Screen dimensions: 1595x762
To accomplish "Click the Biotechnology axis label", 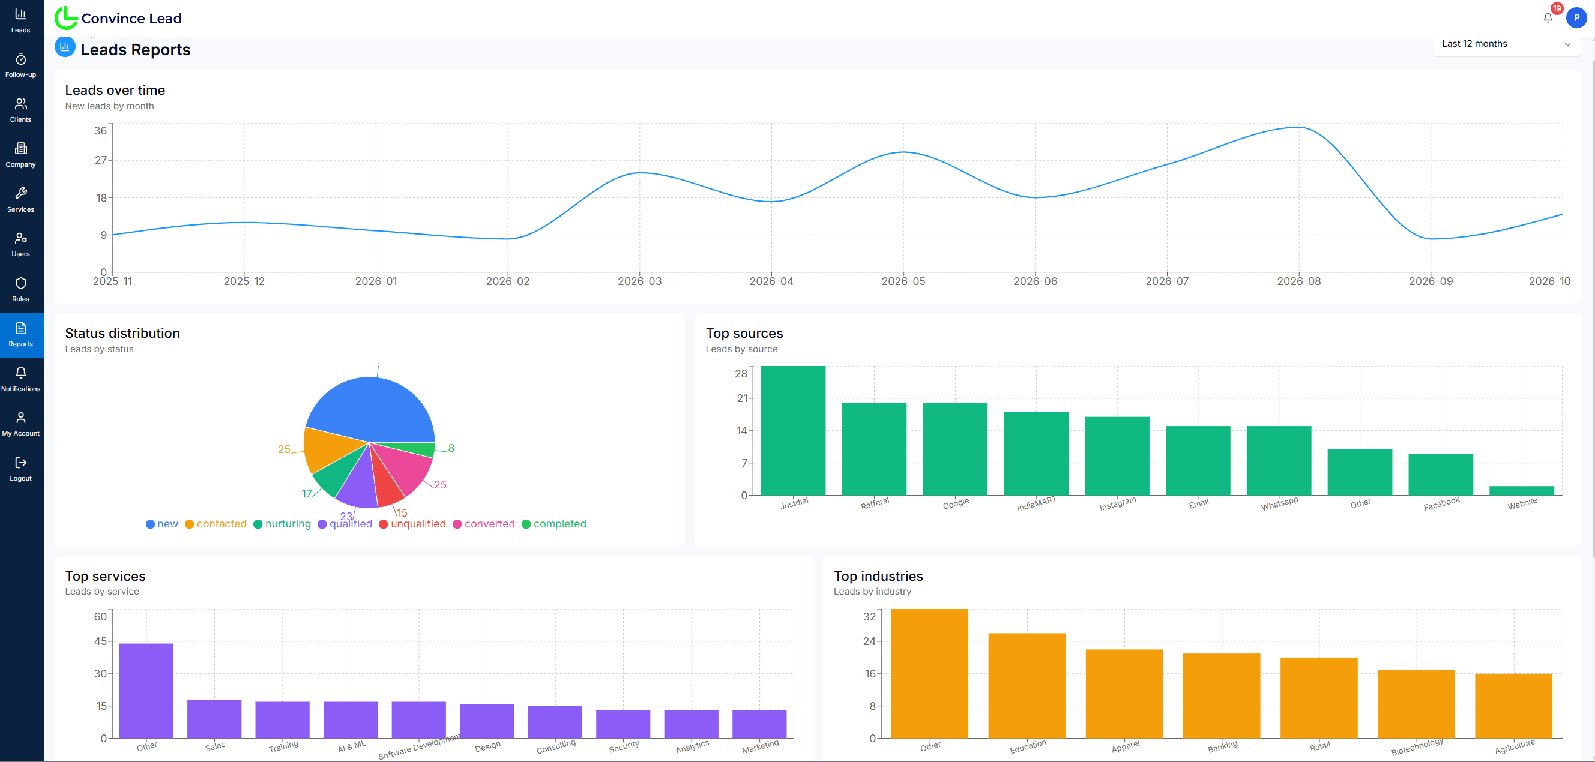I will tap(1417, 746).
